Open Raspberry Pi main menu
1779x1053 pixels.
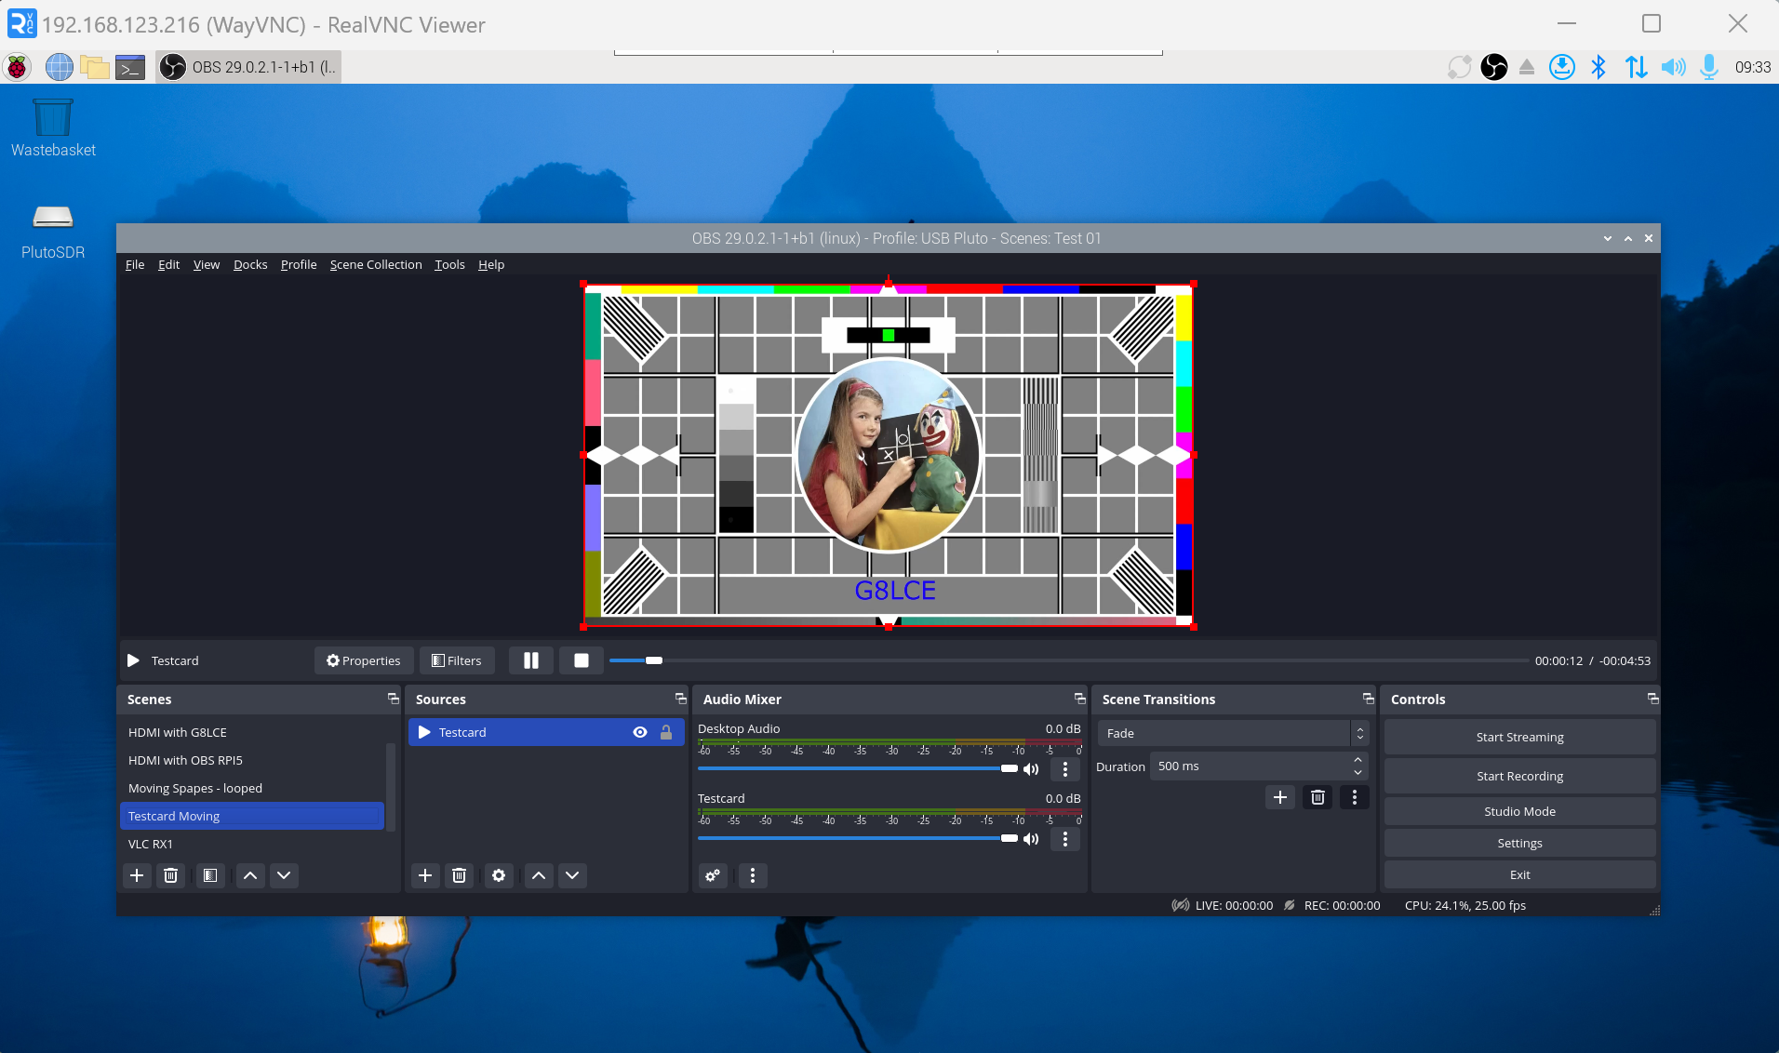click(17, 67)
